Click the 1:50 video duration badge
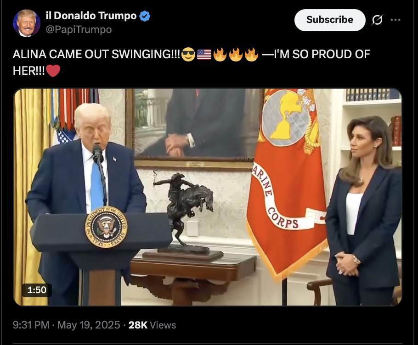The image size is (418, 345). 37,290
